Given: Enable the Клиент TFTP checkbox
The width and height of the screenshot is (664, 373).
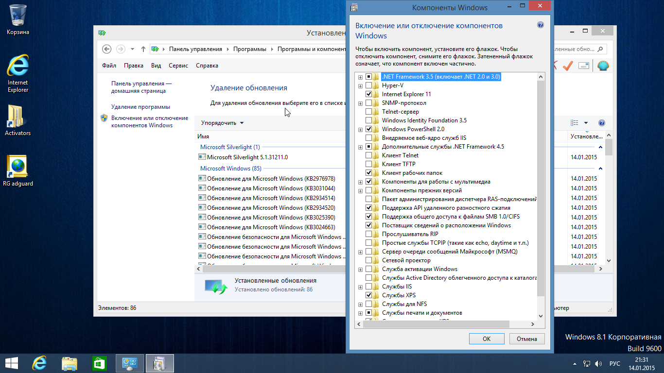Looking at the screenshot, I should click(x=369, y=164).
